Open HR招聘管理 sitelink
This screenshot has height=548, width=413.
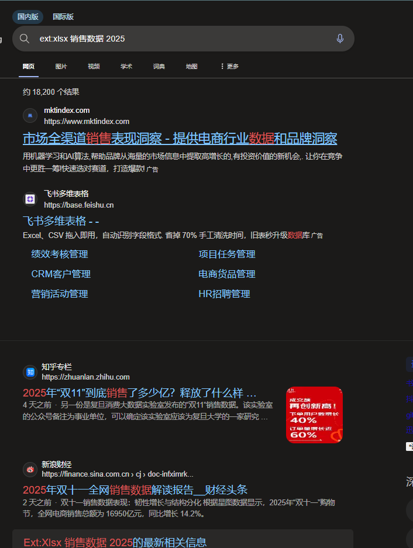pos(224,294)
